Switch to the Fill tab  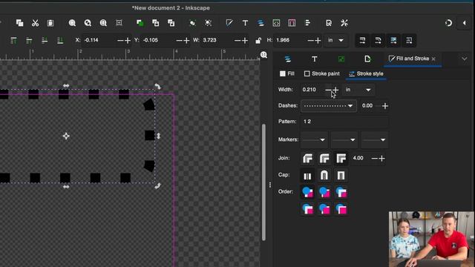287,73
